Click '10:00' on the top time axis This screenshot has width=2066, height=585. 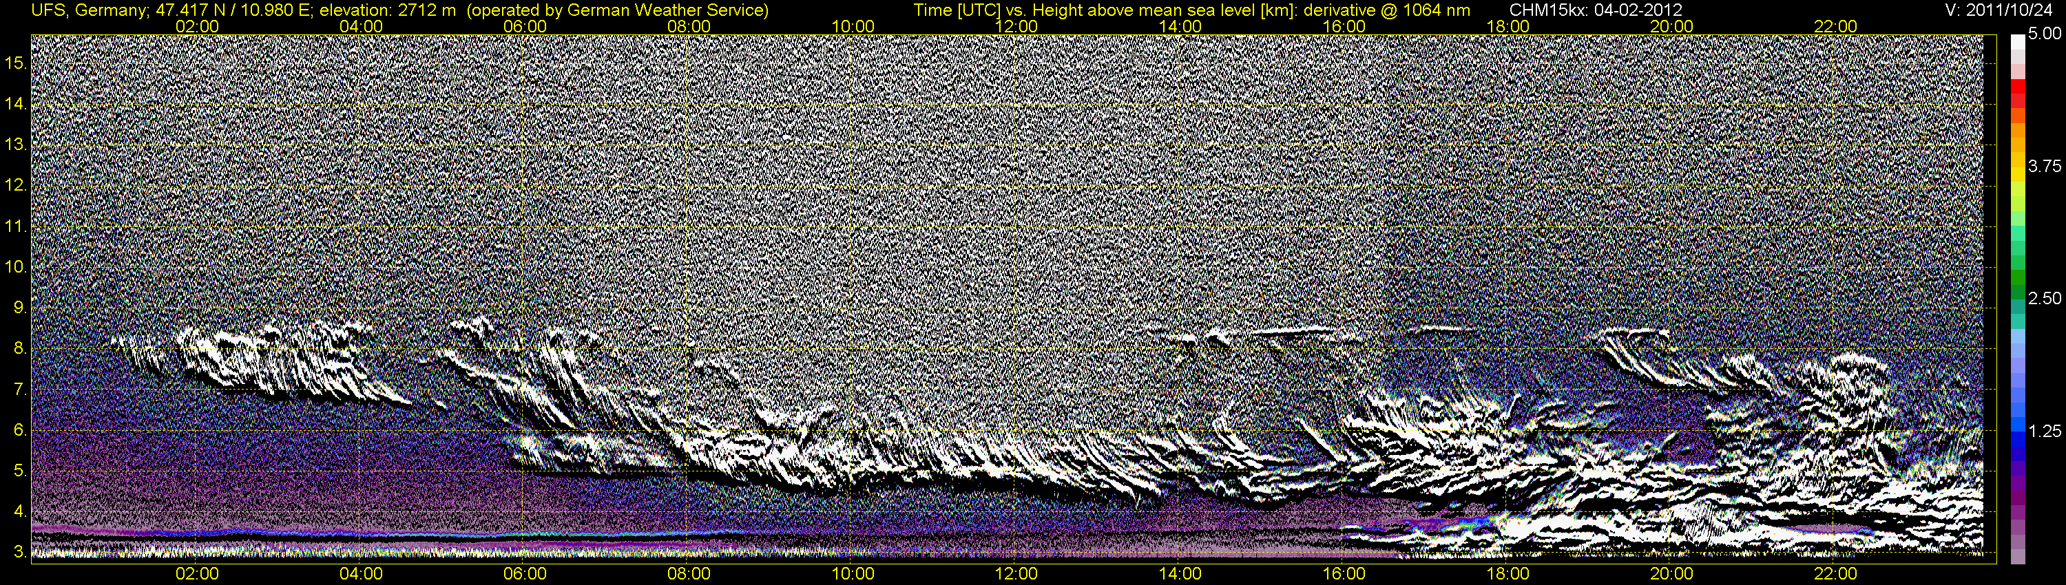[853, 26]
